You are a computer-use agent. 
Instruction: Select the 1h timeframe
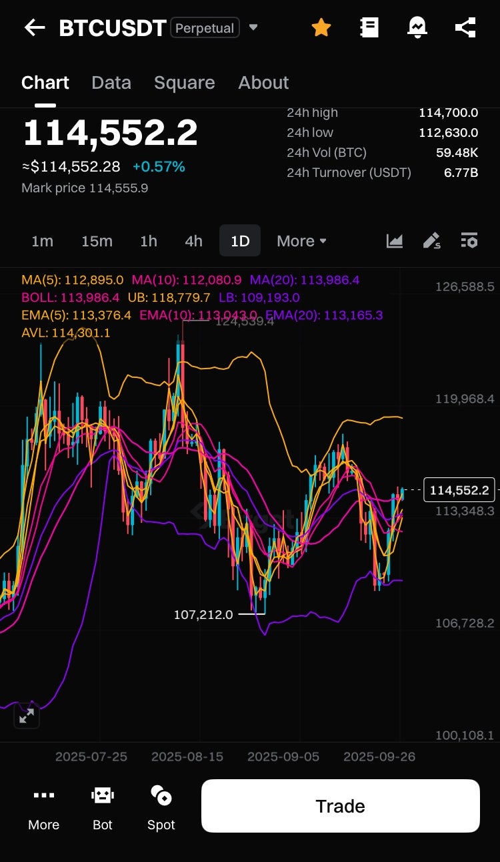pos(149,241)
